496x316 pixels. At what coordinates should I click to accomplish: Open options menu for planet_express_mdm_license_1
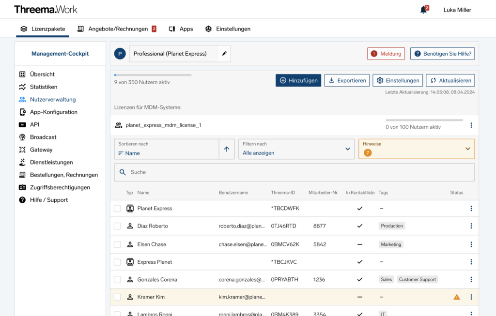pos(471,125)
